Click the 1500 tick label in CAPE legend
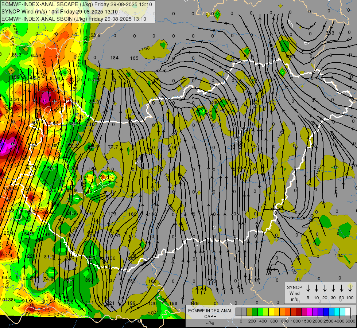 point(307,321)
